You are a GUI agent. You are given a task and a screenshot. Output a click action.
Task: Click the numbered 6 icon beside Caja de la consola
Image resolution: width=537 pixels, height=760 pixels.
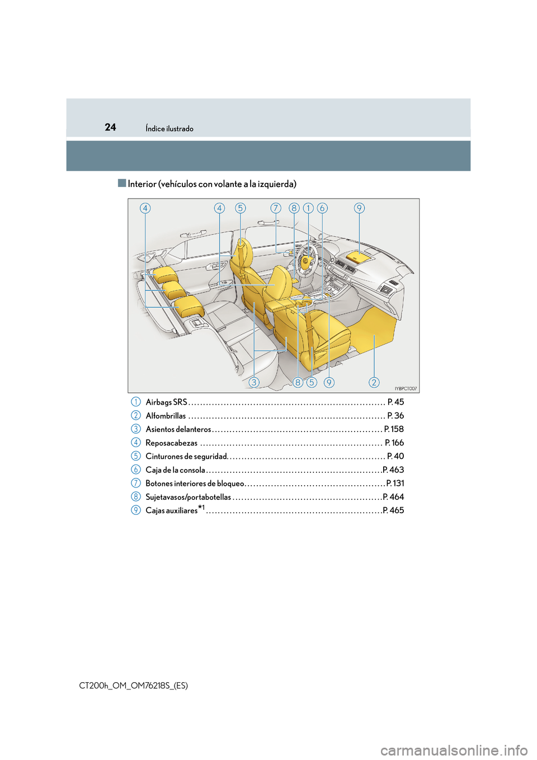135,470
